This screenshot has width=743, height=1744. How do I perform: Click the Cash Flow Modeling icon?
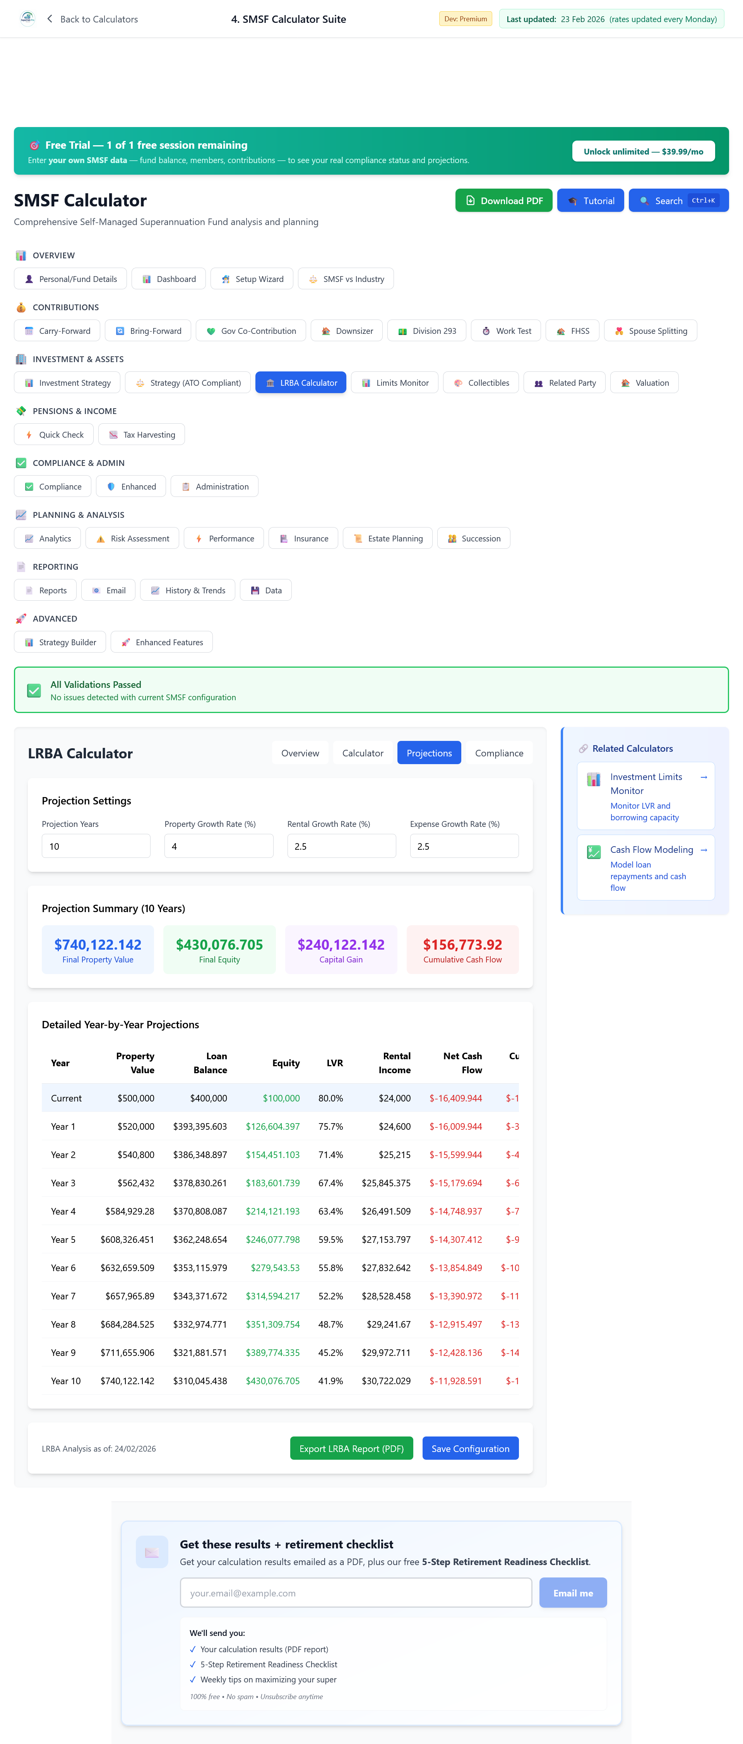594,852
